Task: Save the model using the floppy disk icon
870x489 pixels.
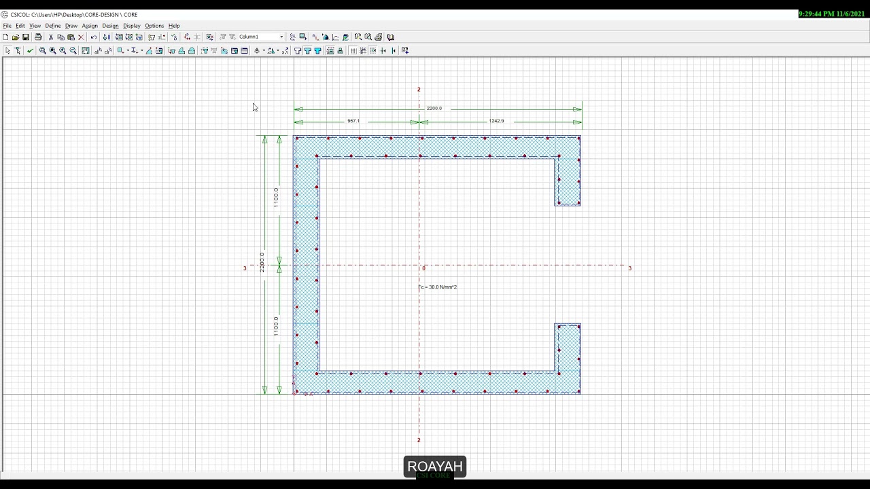Action: 26,37
